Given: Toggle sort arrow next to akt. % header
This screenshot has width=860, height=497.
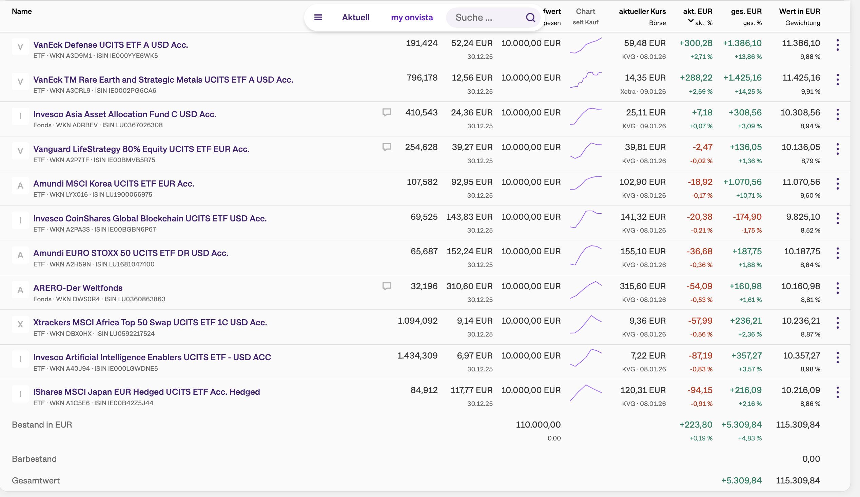Looking at the screenshot, I should point(690,21).
